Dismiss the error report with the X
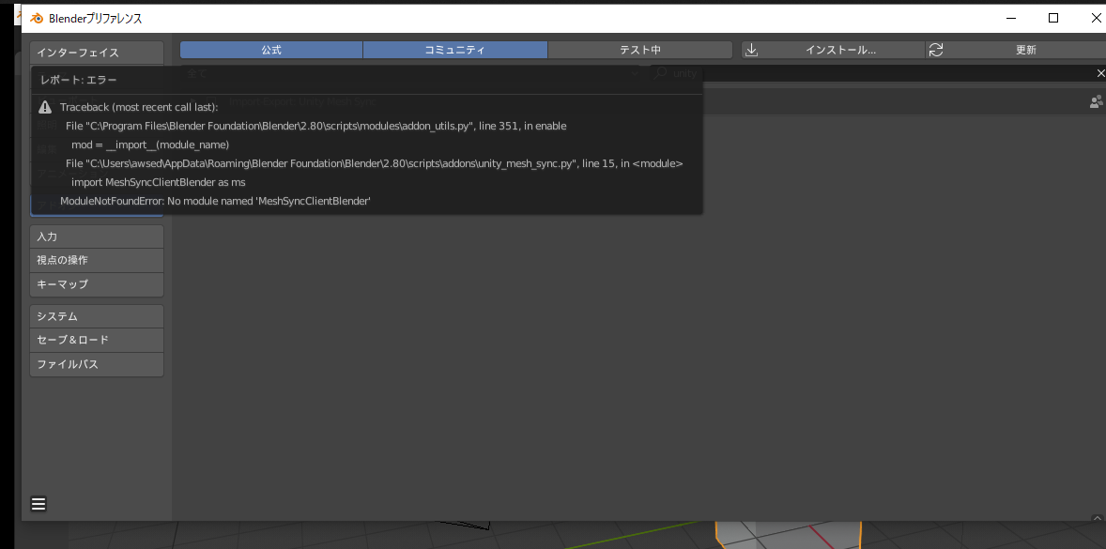 pos(1100,72)
